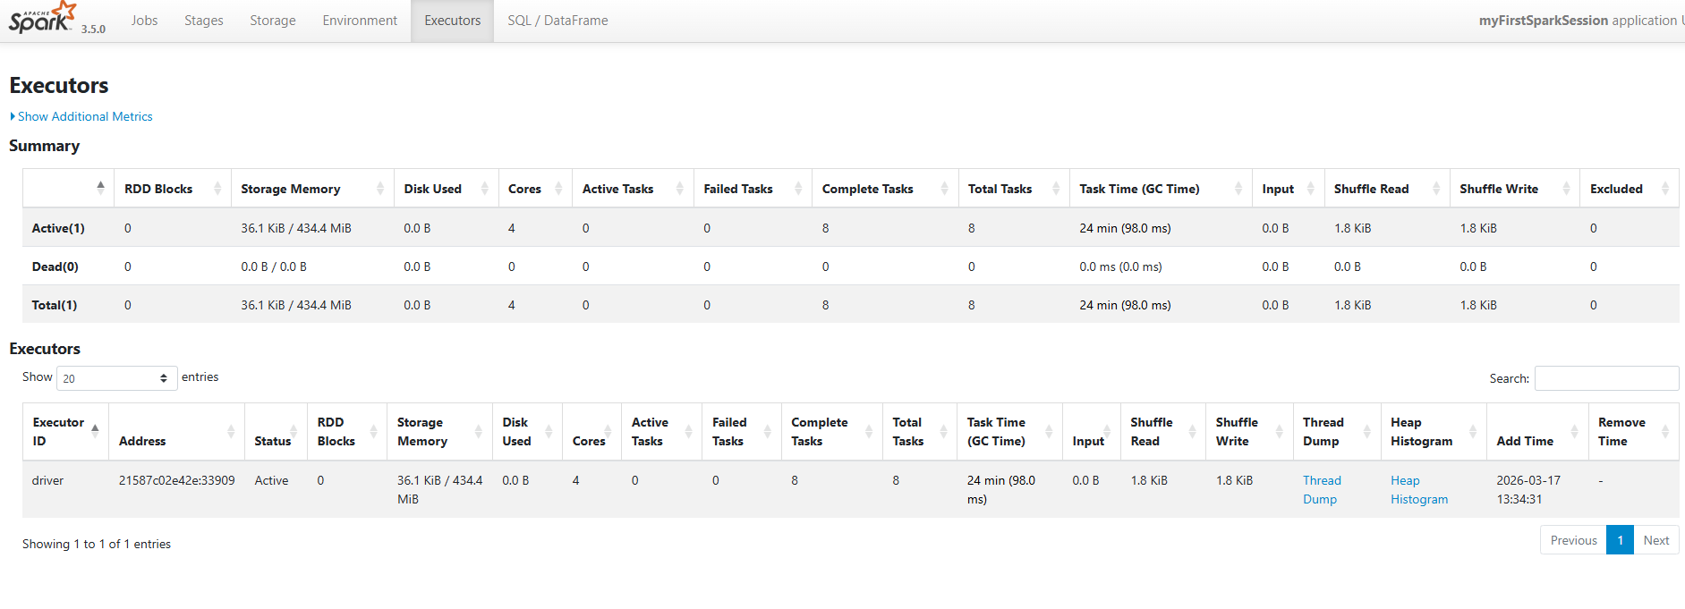The image size is (1685, 609).
Task: Sort summary by Total Tasks column
Action: [x=1014, y=189]
